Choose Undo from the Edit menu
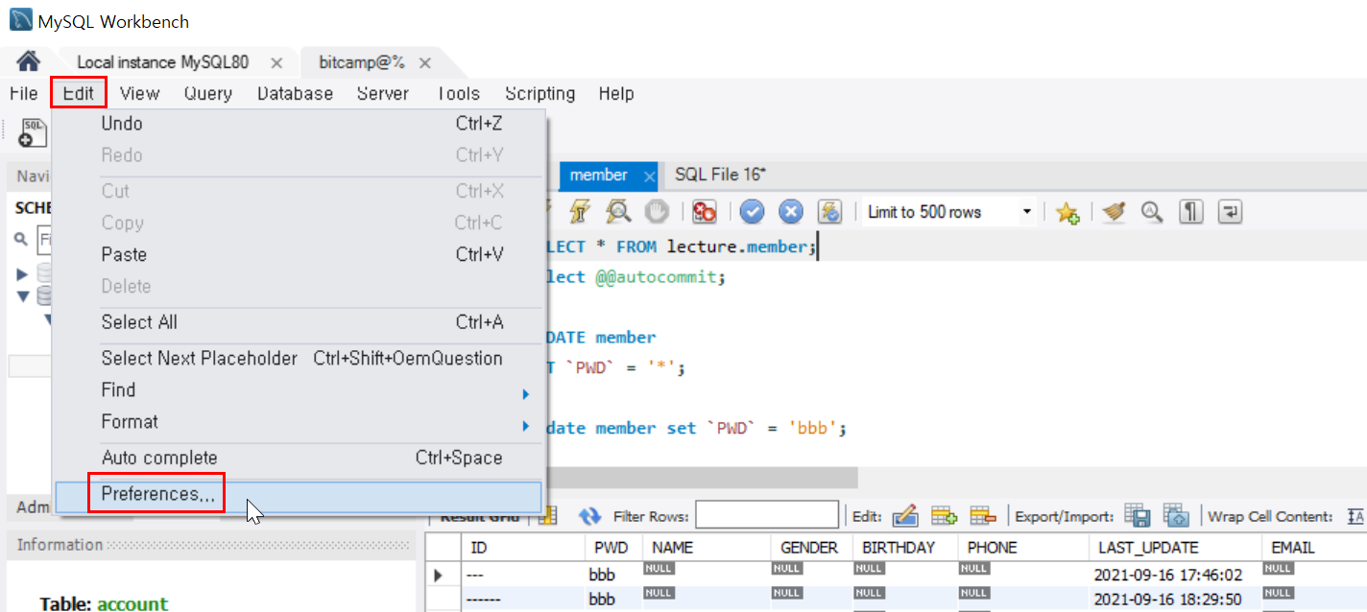 point(299,124)
